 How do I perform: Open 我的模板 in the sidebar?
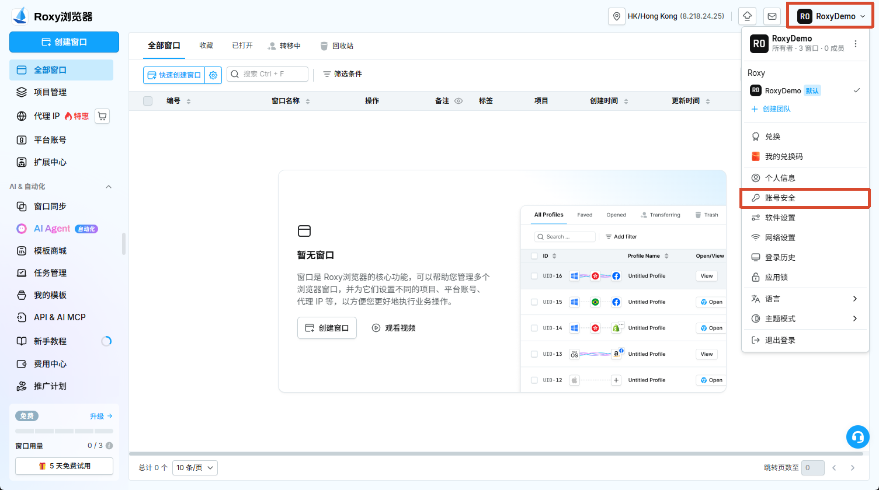click(x=61, y=295)
